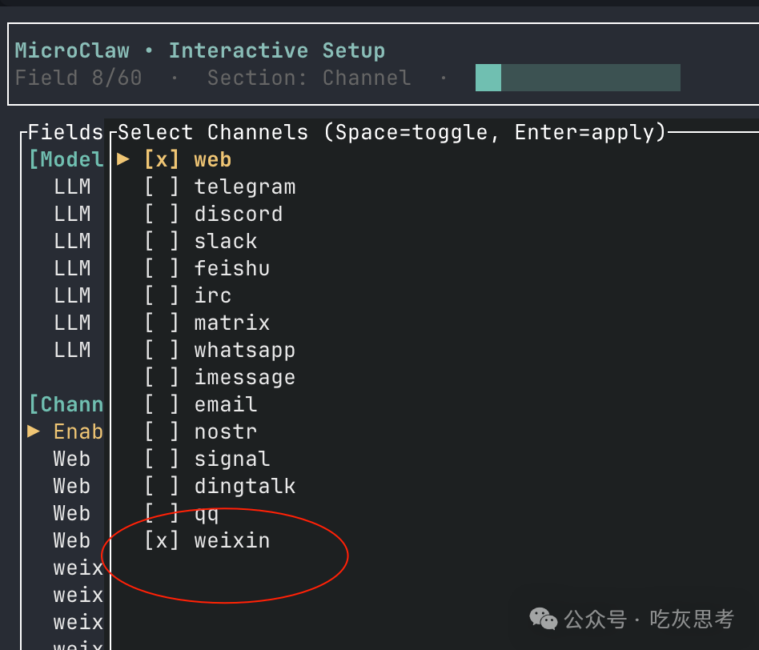This screenshot has height=650, width=759.
Task: Toggle the qq channel checkbox
Action: coord(162,513)
